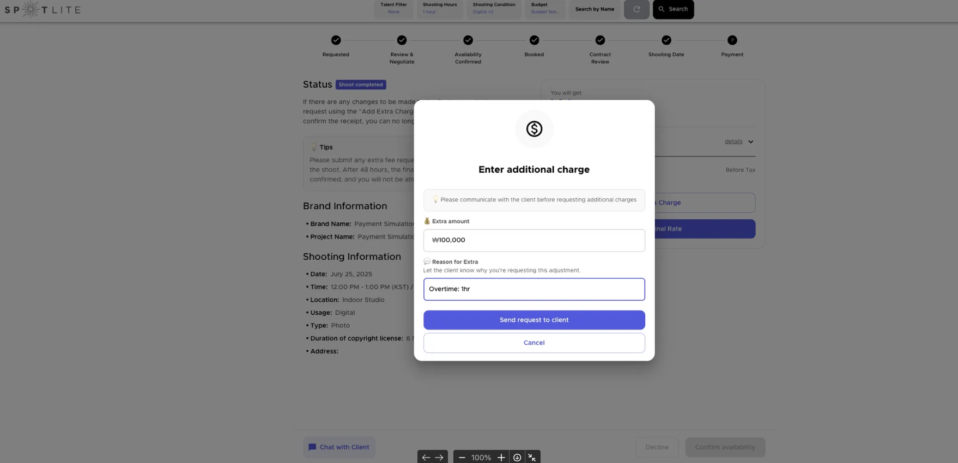
Task: Expand the details chevron
Action: click(x=750, y=142)
